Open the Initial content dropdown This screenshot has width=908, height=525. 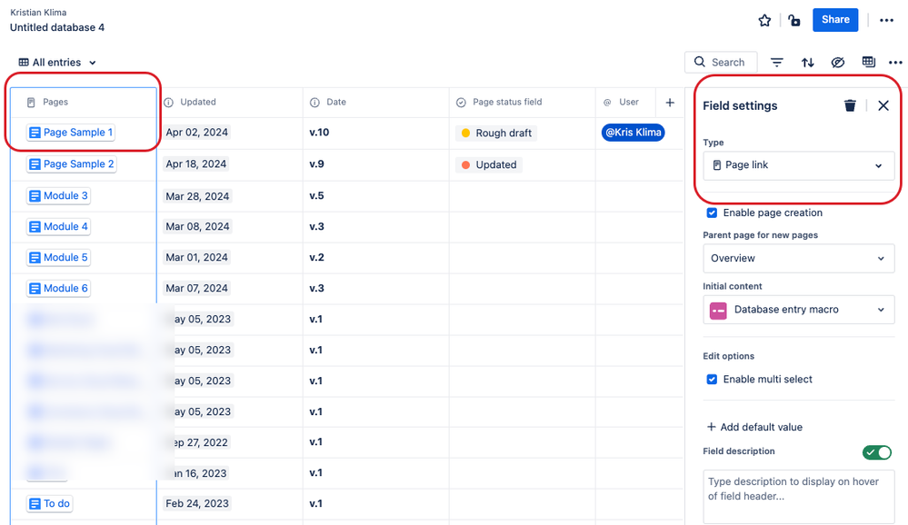[x=798, y=309]
